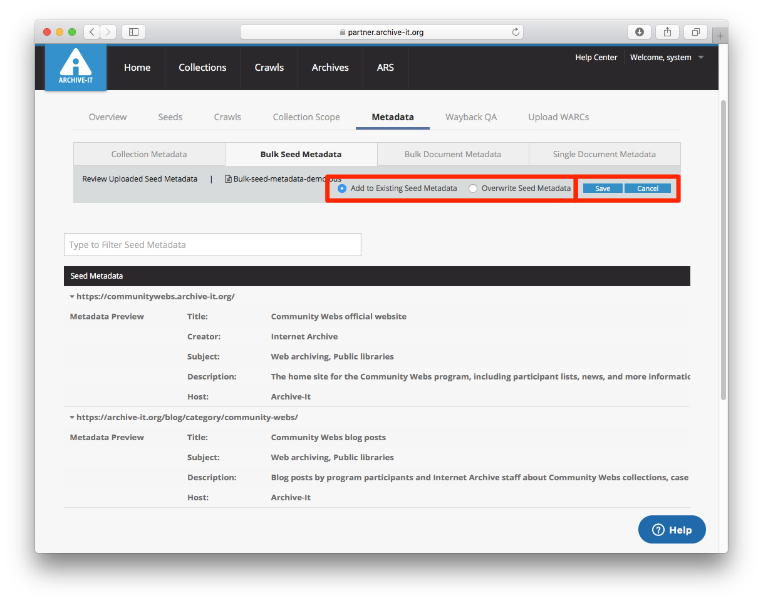Viewport: 763px width, 603px height.
Task: Click the Safari share icon
Action: [x=668, y=32]
